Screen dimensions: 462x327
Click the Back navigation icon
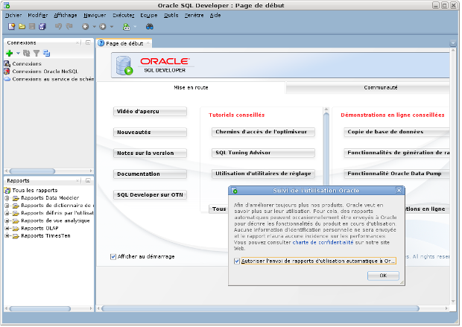(86, 27)
